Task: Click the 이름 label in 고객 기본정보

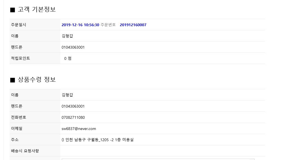Action: (x=15, y=36)
